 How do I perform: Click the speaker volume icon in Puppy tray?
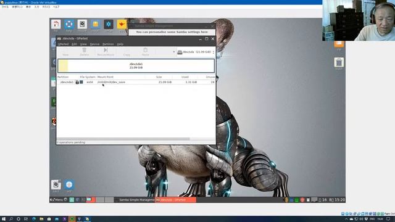click(286, 200)
